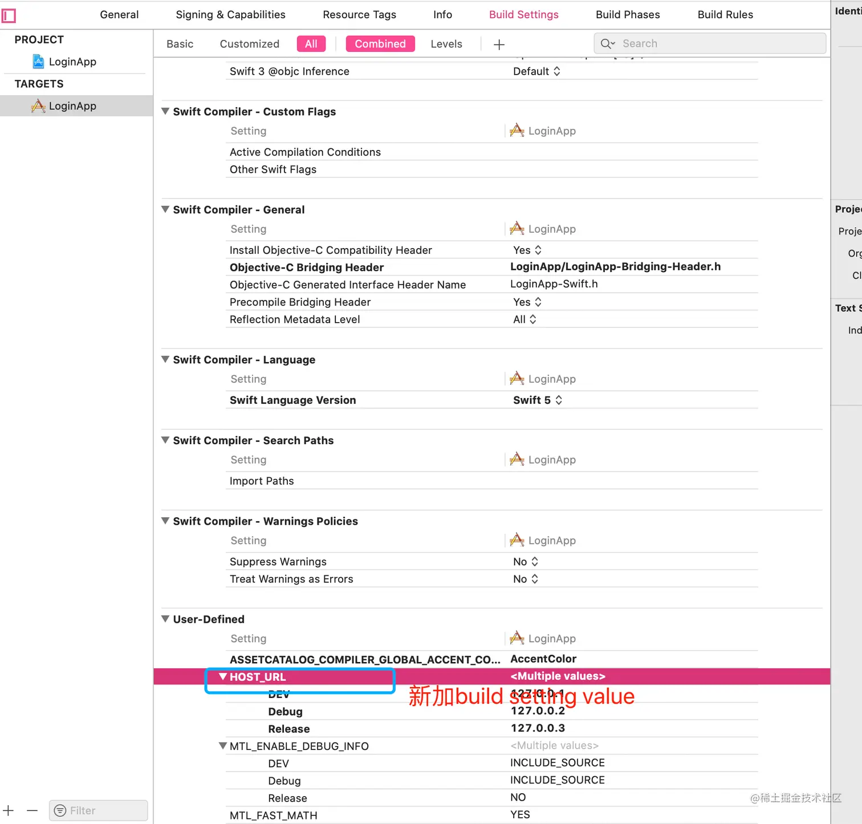Click the ASSETCATALOG_COMPILER_GLOBAL_ACCENT_CO... setting name
The image size is (862, 824).
point(365,659)
